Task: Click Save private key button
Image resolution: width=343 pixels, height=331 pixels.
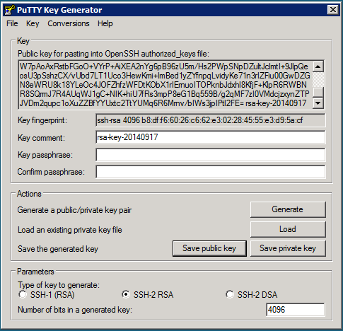Action: pos(288,248)
